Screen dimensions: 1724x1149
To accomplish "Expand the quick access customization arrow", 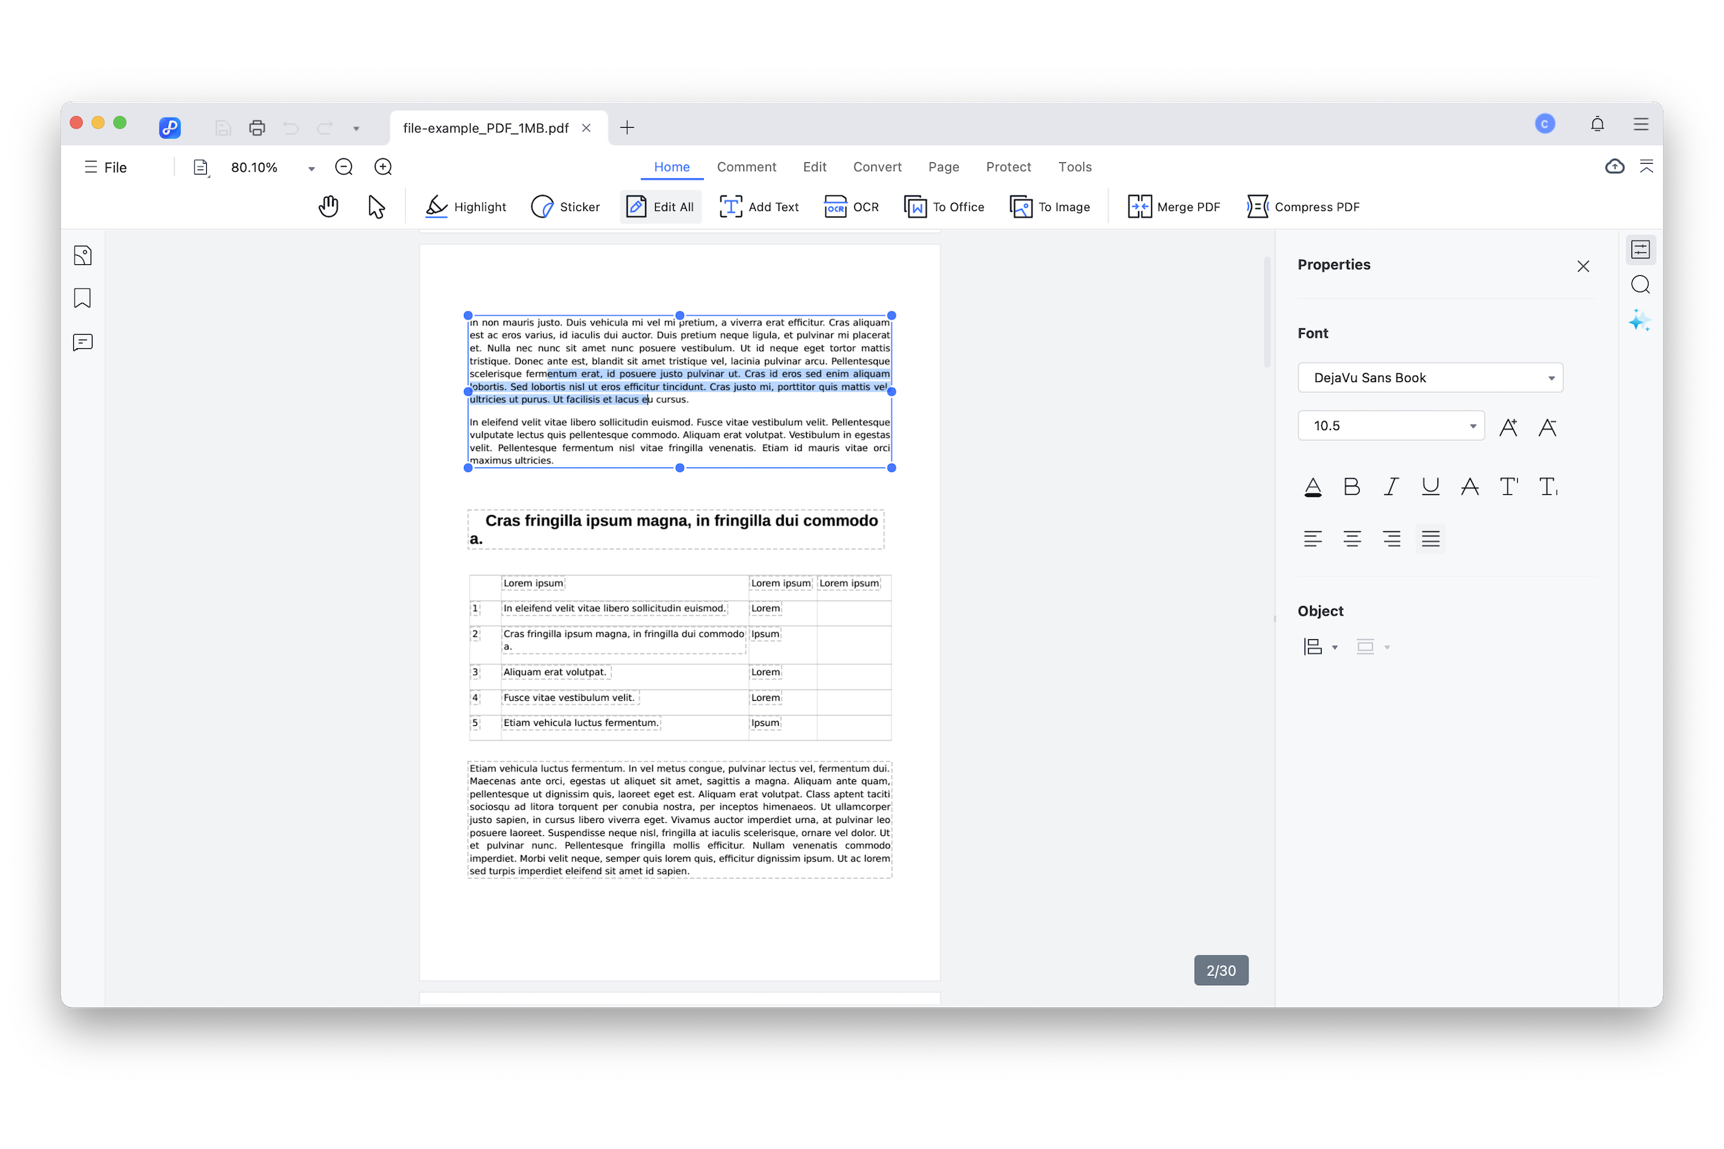I will [356, 129].
